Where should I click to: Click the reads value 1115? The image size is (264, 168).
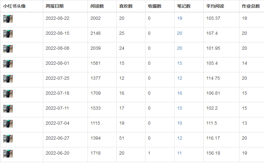pos(95,123)
